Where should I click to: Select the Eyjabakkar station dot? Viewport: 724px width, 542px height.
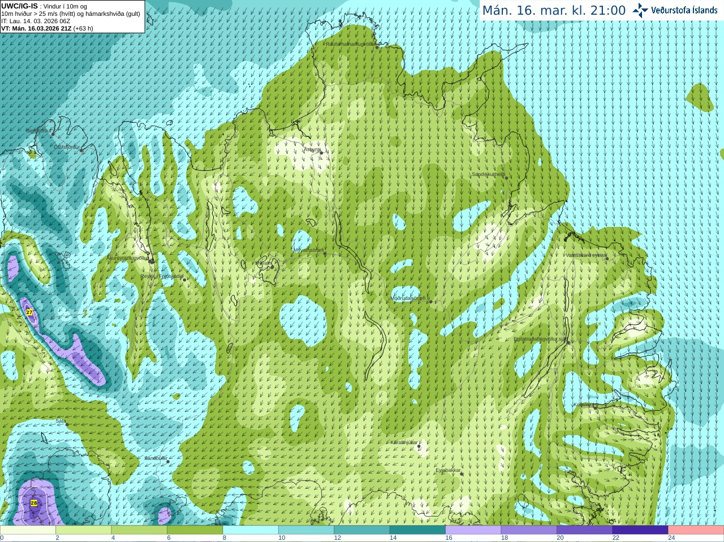click(x=462, y=474)
